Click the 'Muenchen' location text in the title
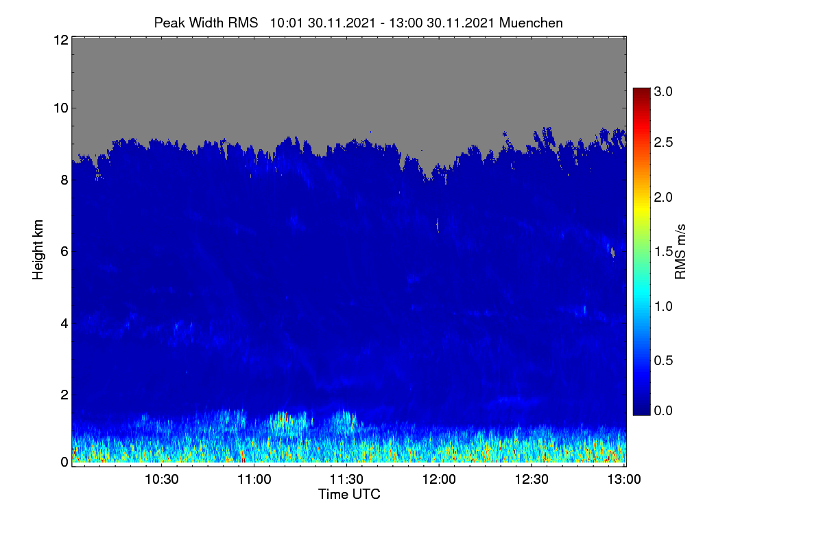Viewport: 823px width, 549px height. click(531, 23)
